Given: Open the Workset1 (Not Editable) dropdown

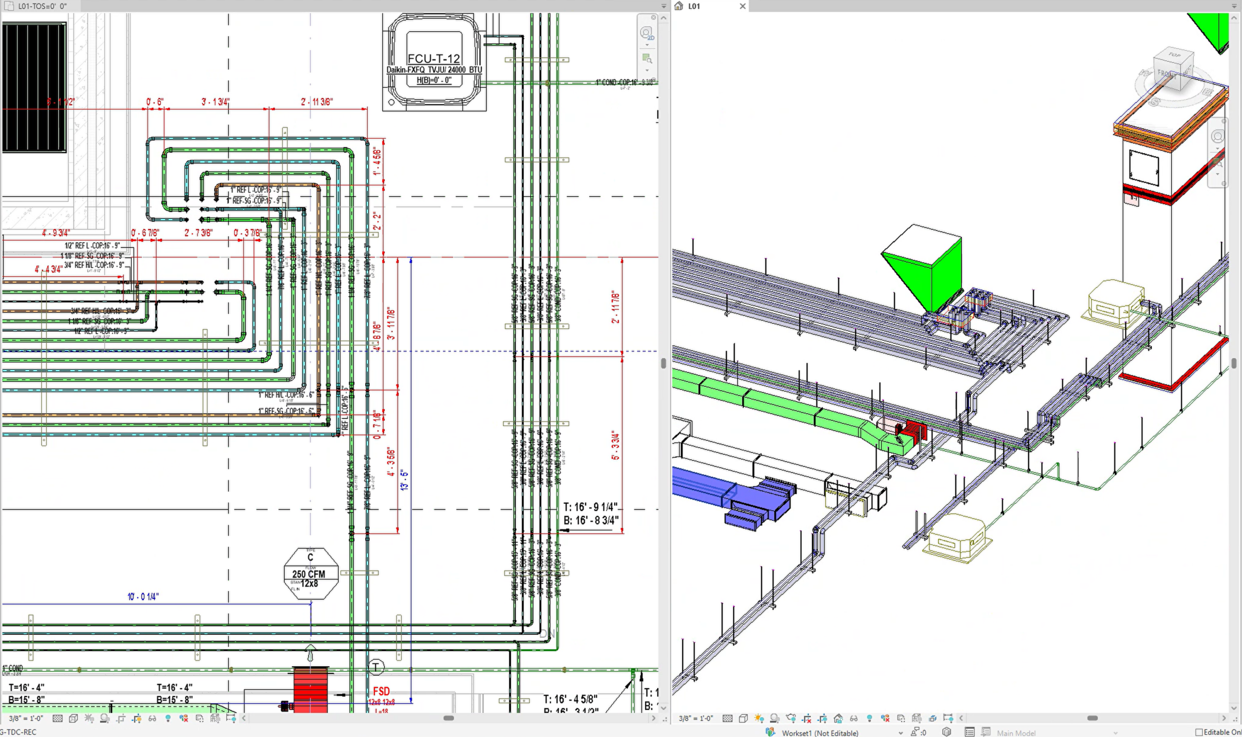Looking at the screenshot, I should pos(900,733).
